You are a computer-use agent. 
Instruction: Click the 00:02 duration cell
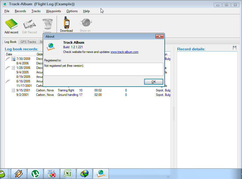[98, 90]
